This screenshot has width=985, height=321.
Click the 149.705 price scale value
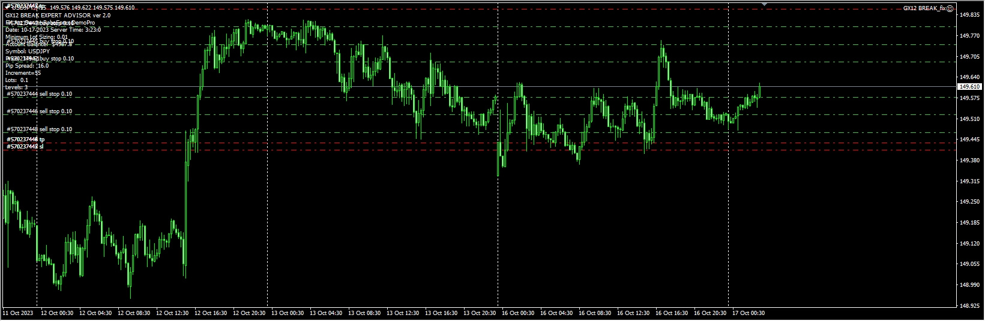point(969,57)
